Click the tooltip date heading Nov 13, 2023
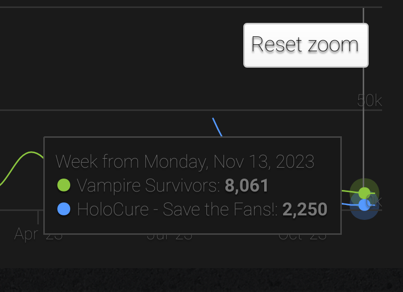The width and height of the screenshot is (403, 292). [185, 162]
